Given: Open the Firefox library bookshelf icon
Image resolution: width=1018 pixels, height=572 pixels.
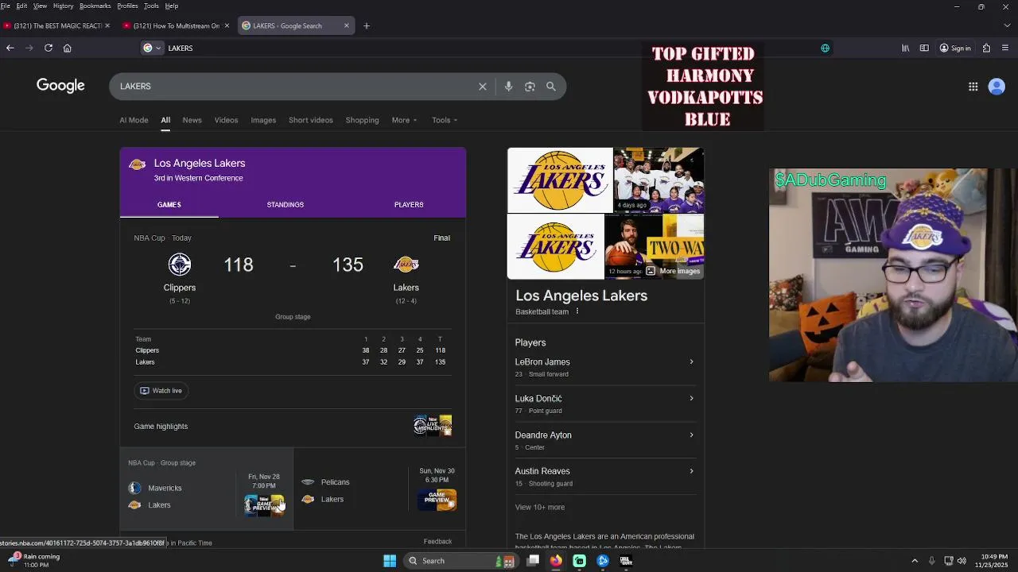Looking at the screenshot, I should tap(905, 48).
